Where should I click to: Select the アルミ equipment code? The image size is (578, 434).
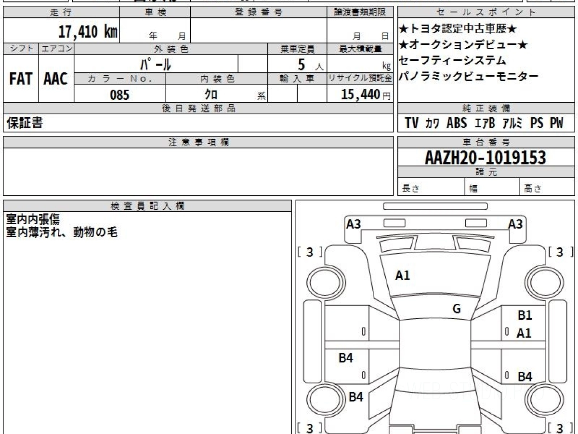[x=512, y=123]
